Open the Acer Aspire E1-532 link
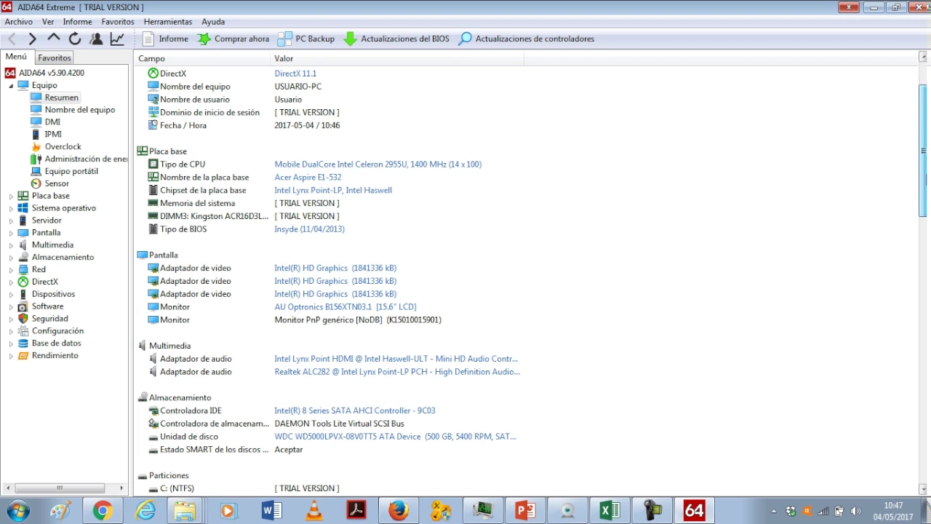Screen dimensions: 931x524 tap(308, 178)
